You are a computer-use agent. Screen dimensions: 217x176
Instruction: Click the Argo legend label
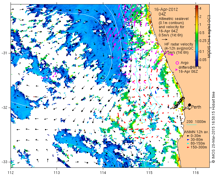coord(184,63)
